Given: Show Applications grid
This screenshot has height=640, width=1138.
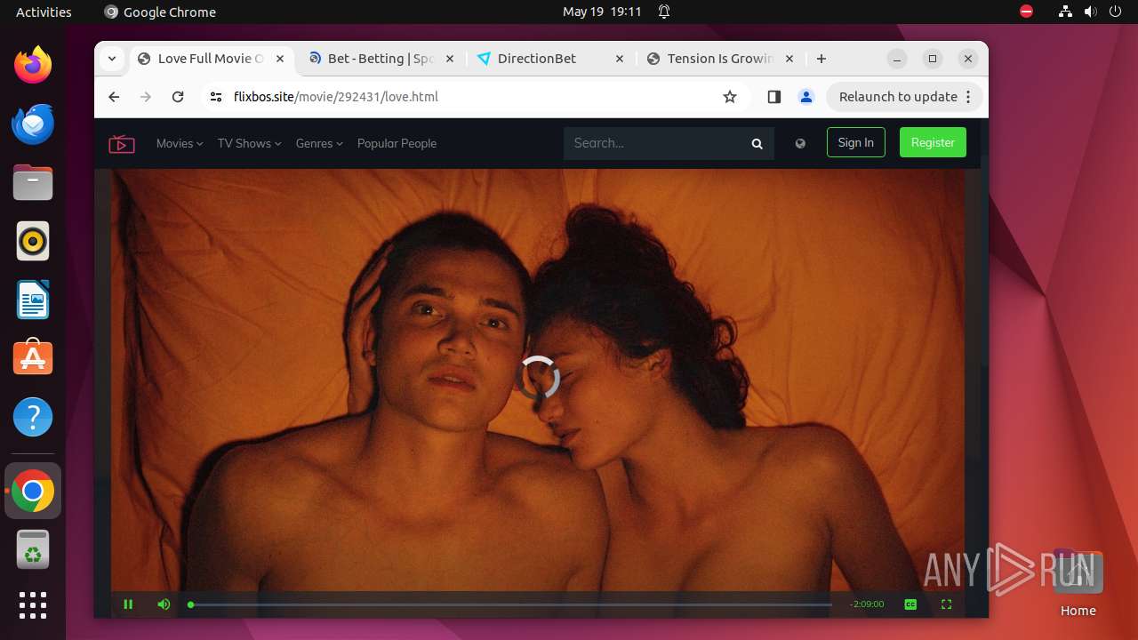Looking at the screenshot, I should click(x=33, y=605).
